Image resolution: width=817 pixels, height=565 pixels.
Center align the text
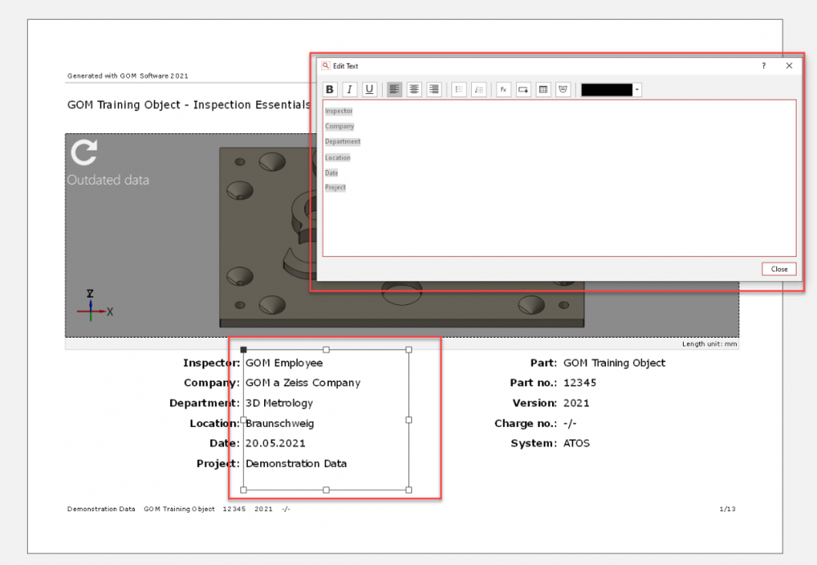(x=414, y=90)
